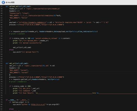Click if __name__ == '__main__' line

18,100
